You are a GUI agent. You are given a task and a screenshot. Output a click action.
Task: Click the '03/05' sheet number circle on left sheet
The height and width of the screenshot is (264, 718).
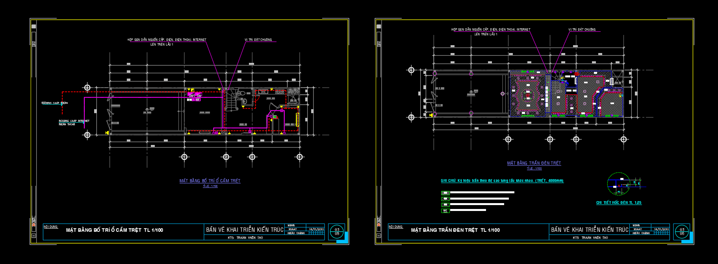coord(337,232)
